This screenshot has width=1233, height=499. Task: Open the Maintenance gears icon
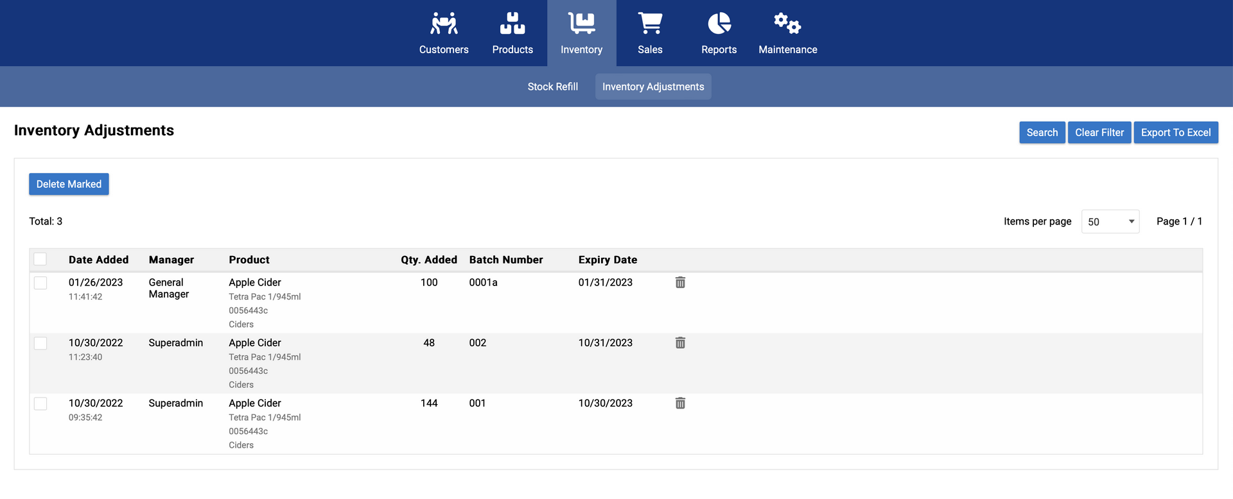[787, 24]
